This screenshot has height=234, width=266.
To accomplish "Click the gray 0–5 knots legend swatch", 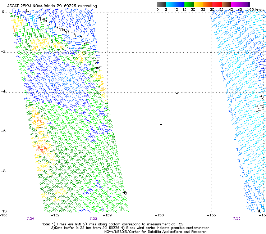I will pyautogui.click(x=161, y=4).
